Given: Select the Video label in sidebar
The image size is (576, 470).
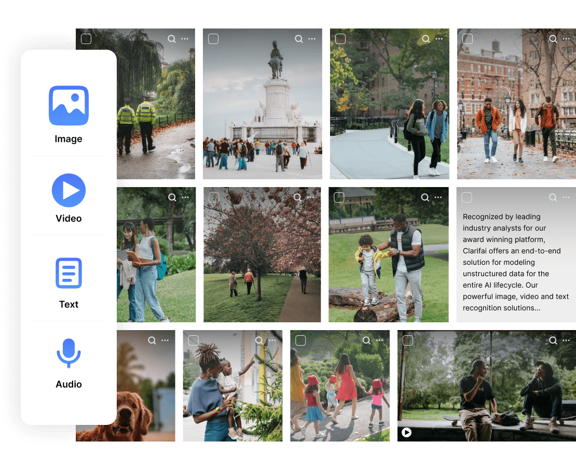Looking at the screenshot, I should pyautogui.click(x=68, y=218).
